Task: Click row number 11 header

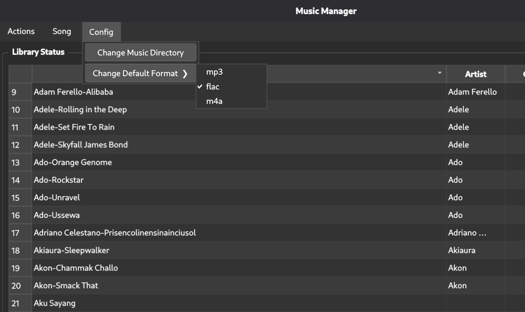Action: pos(16,127)
